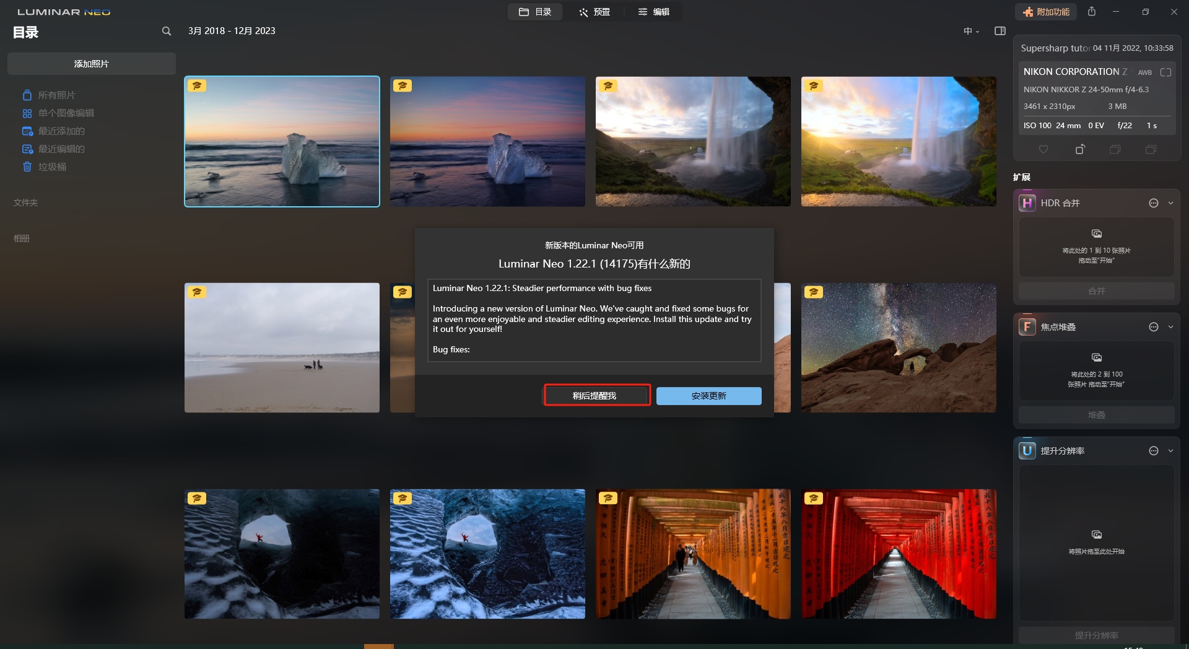Open 所有照片 in the sidebar
This screenshot has width=1189, height=649.
click(56, 95)
